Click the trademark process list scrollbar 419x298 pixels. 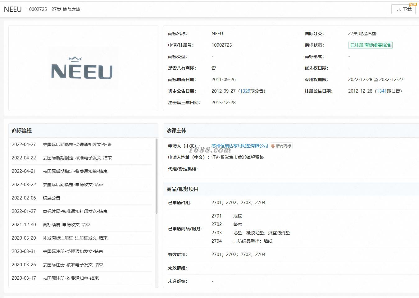click(x=156, y=176)
